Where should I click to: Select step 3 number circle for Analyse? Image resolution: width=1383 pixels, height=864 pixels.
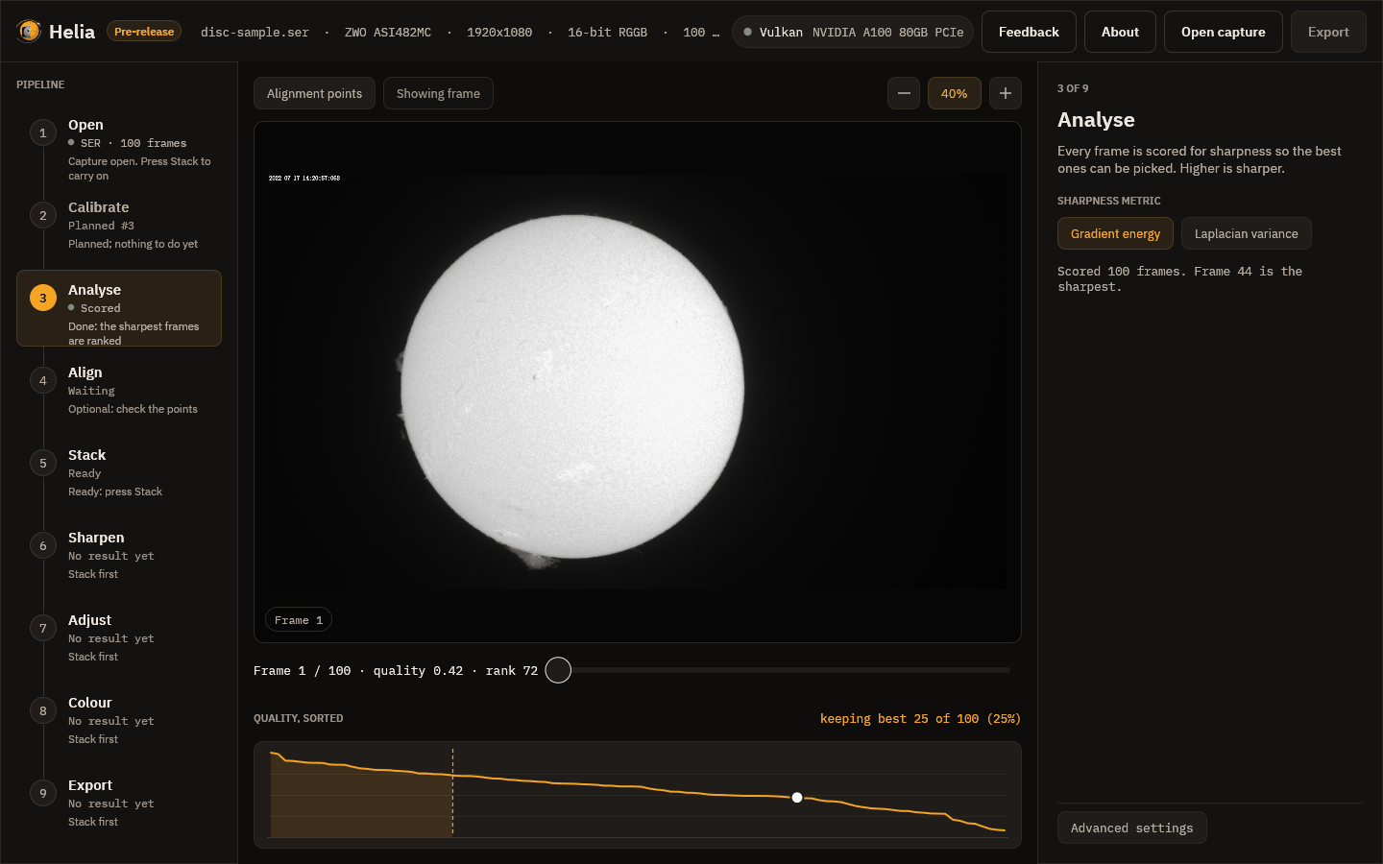click(43, 298)
